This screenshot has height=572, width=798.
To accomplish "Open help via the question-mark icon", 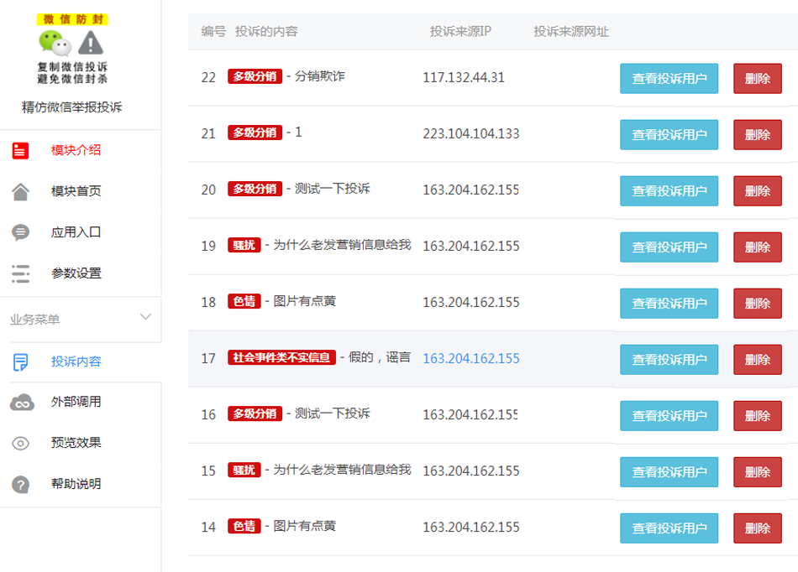I will click(19, 484).
